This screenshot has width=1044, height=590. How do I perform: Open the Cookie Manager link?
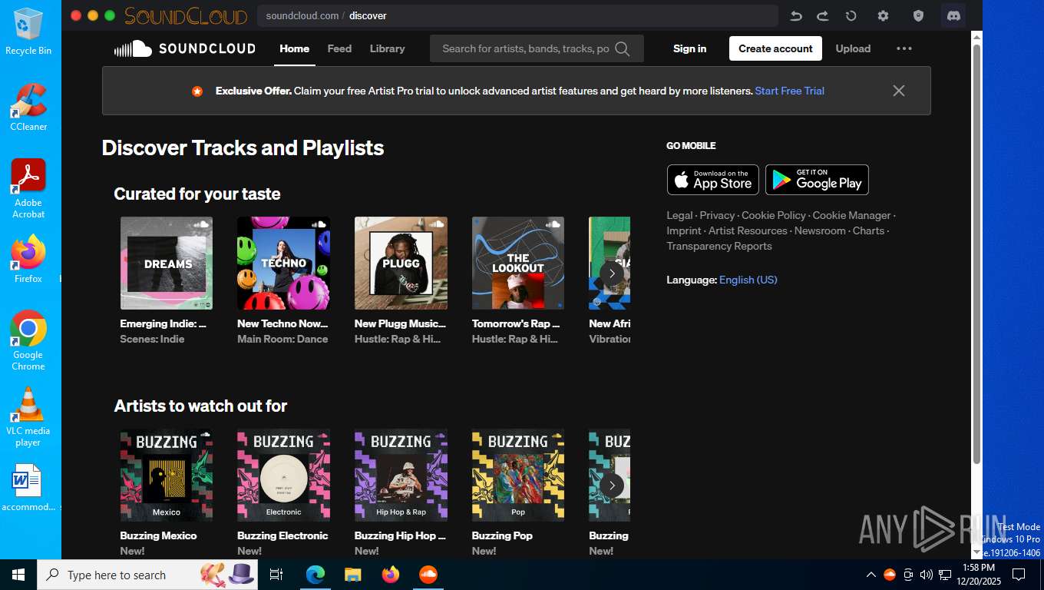click(851, 215)
